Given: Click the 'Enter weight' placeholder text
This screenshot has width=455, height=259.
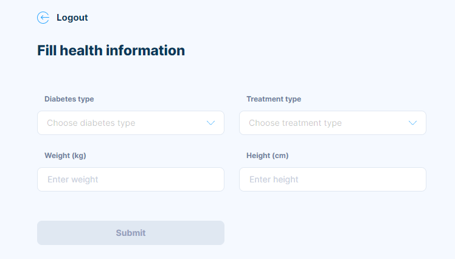Looking at the screenshot, I should click(73, 179).
